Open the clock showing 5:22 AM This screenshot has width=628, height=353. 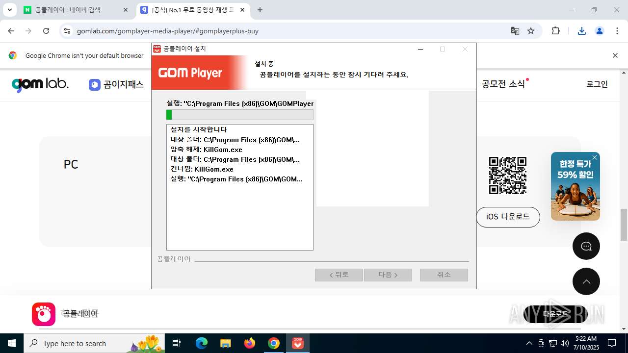click(586, 343)
